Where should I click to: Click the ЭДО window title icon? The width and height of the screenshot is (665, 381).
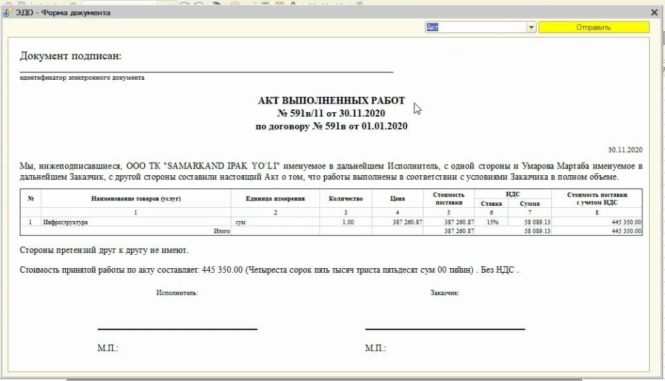click(x=7, y=12)
